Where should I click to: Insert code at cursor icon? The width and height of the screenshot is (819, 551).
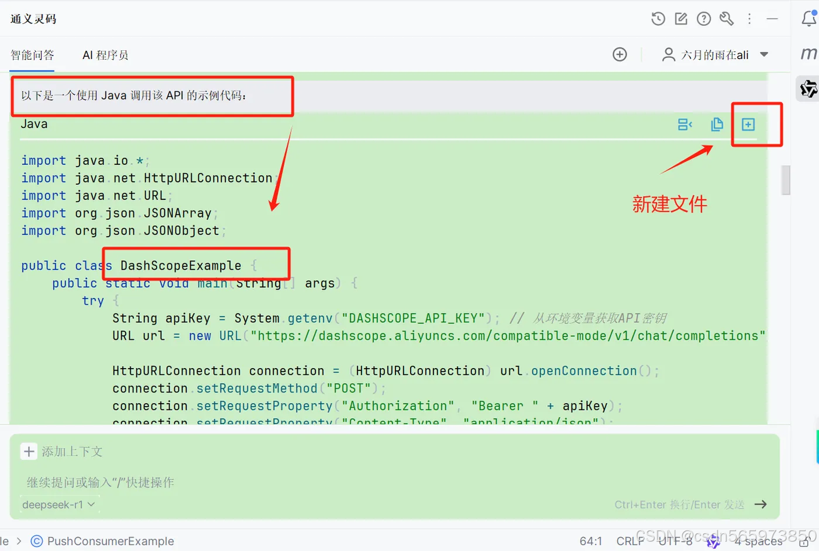point(685,125)
